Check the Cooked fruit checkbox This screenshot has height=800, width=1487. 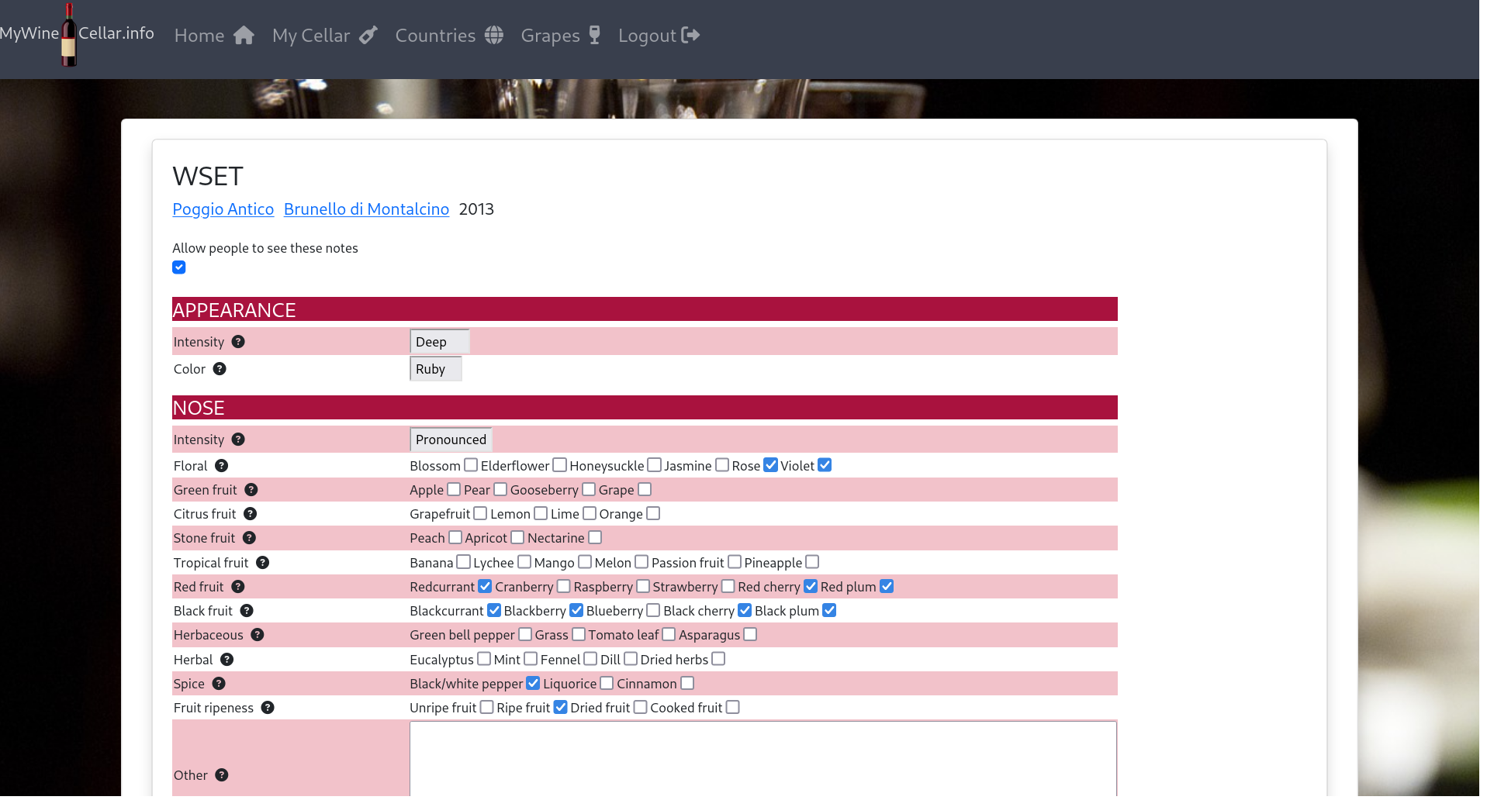pos(733,708)
